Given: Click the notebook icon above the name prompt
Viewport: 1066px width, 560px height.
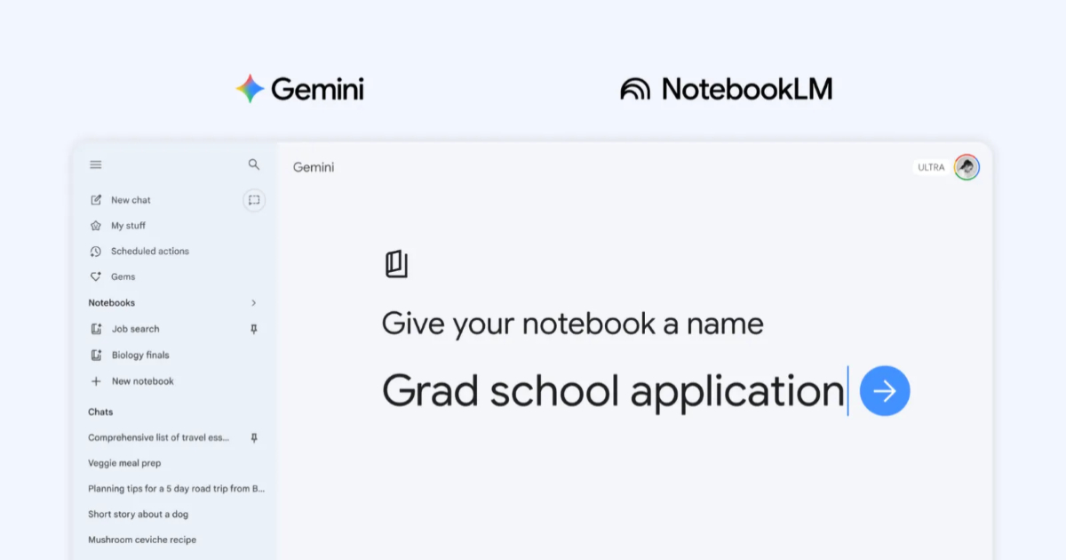Looking at the screenshot, I should pyautogui.click(x=396, y=263).
